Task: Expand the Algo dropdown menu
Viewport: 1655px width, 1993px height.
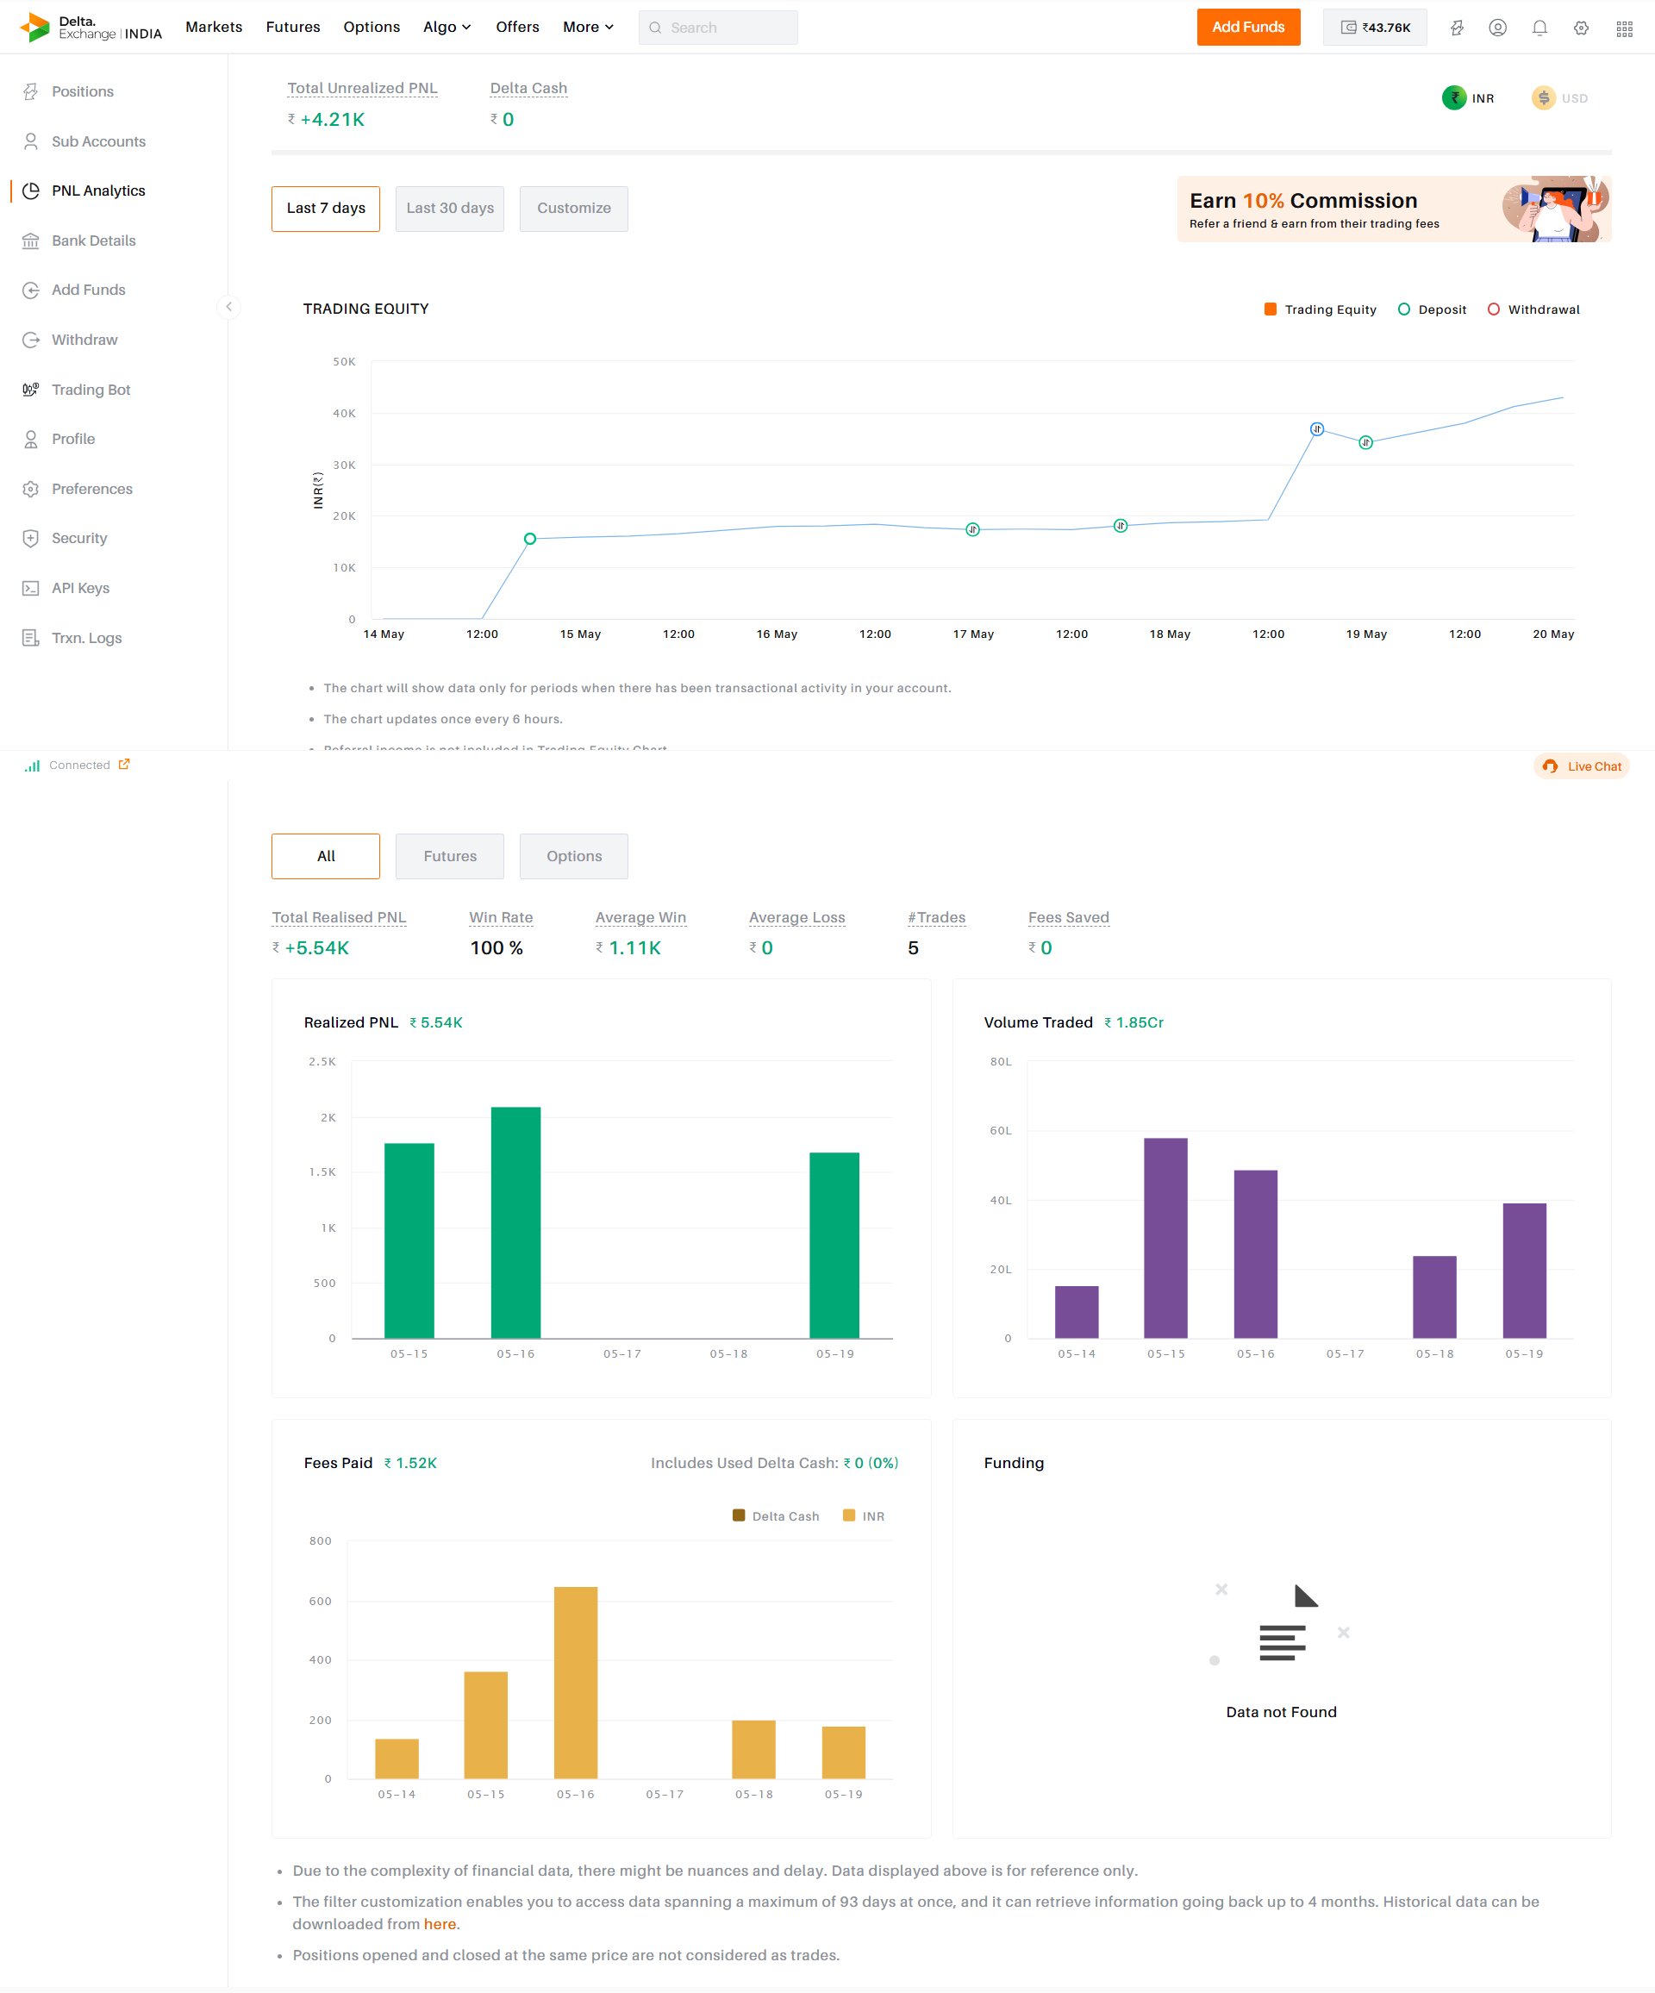Action: 447,28
